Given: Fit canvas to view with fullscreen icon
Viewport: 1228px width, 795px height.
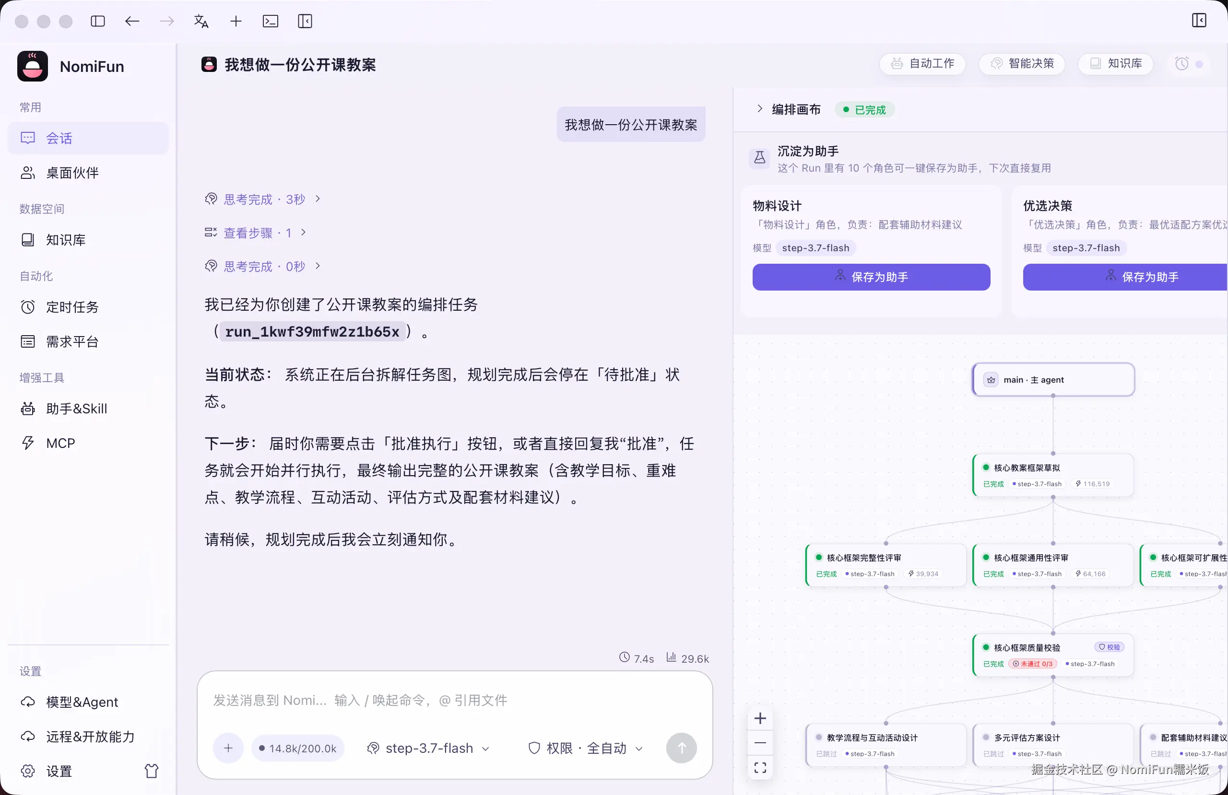Looking at the screenshot, I should pos(760,768).
